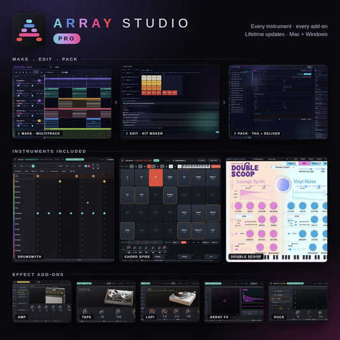Click the central gradient orb in Double Scoop
340x340 pixels.
point(283,185)
